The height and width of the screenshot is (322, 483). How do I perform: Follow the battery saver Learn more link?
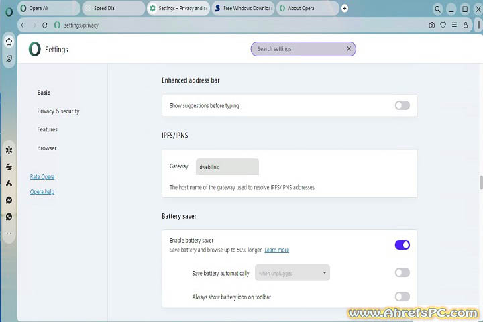(276, 250)
